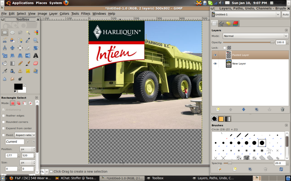Switch to F&F Firefox window in taskbar

point(31,178)
